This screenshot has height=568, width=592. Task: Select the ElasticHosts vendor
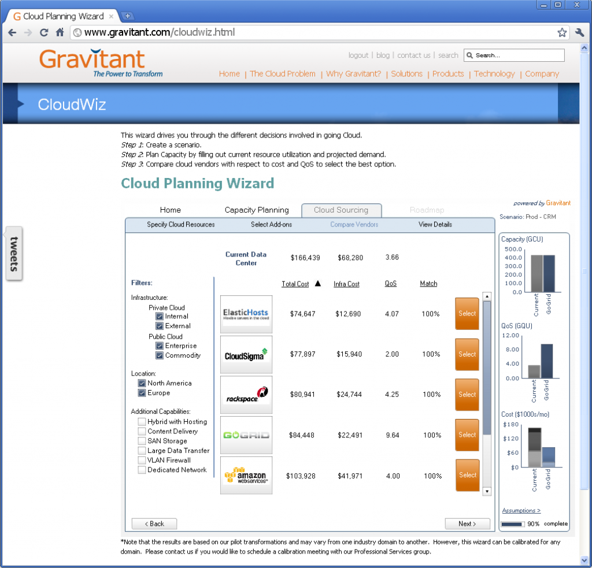coord(467,314)
